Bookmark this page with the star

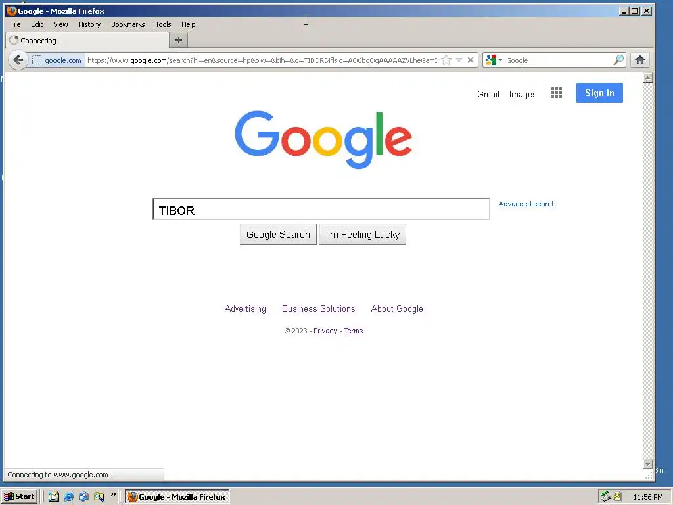[x=446, y=60]
